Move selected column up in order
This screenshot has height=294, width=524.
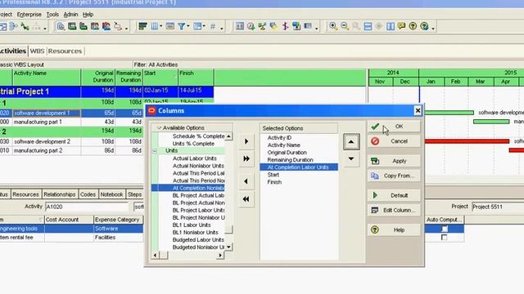click(x=351, y=142)
